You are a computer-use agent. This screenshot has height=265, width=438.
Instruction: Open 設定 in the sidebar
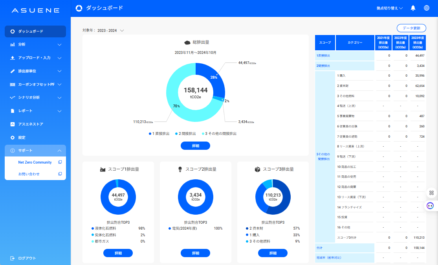pyautogui.click(x=35, y=138)
